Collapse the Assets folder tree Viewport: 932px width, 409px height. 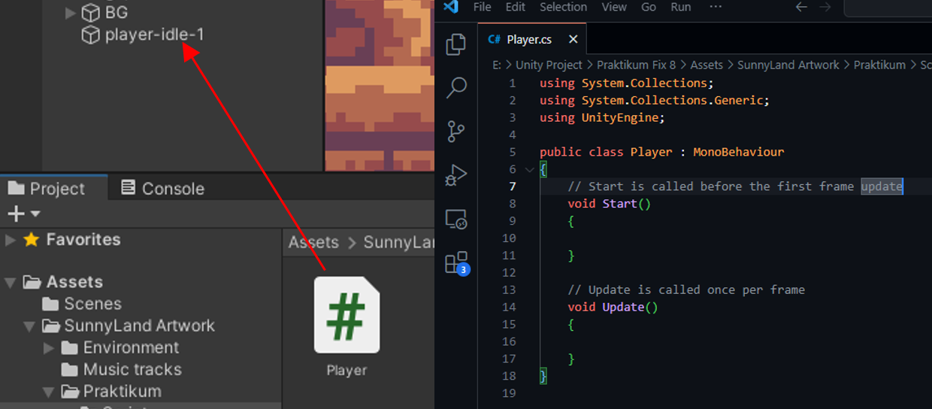[x=11, y=283]
